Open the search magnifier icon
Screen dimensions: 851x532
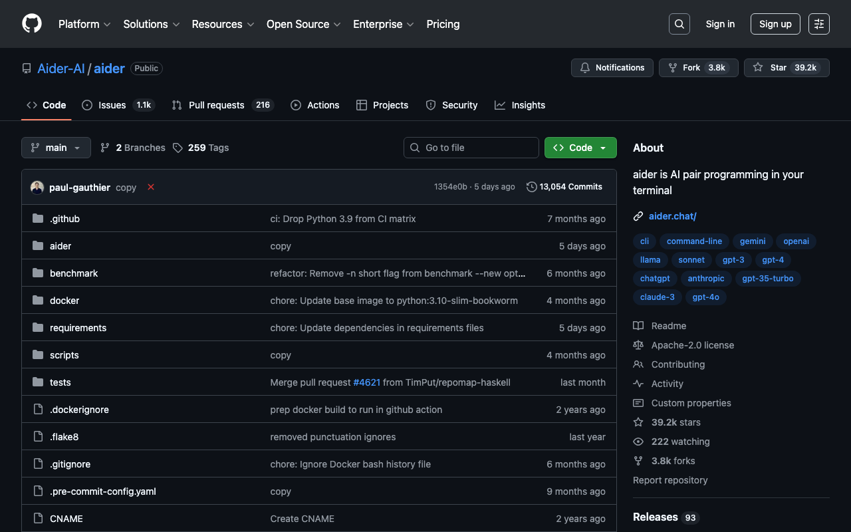pos(679,24)
